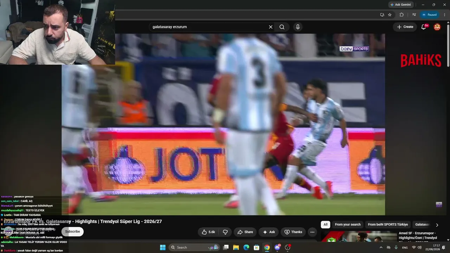Open the YouTube notifications bell
450x253 pixels.
click(x=424, y=27)
